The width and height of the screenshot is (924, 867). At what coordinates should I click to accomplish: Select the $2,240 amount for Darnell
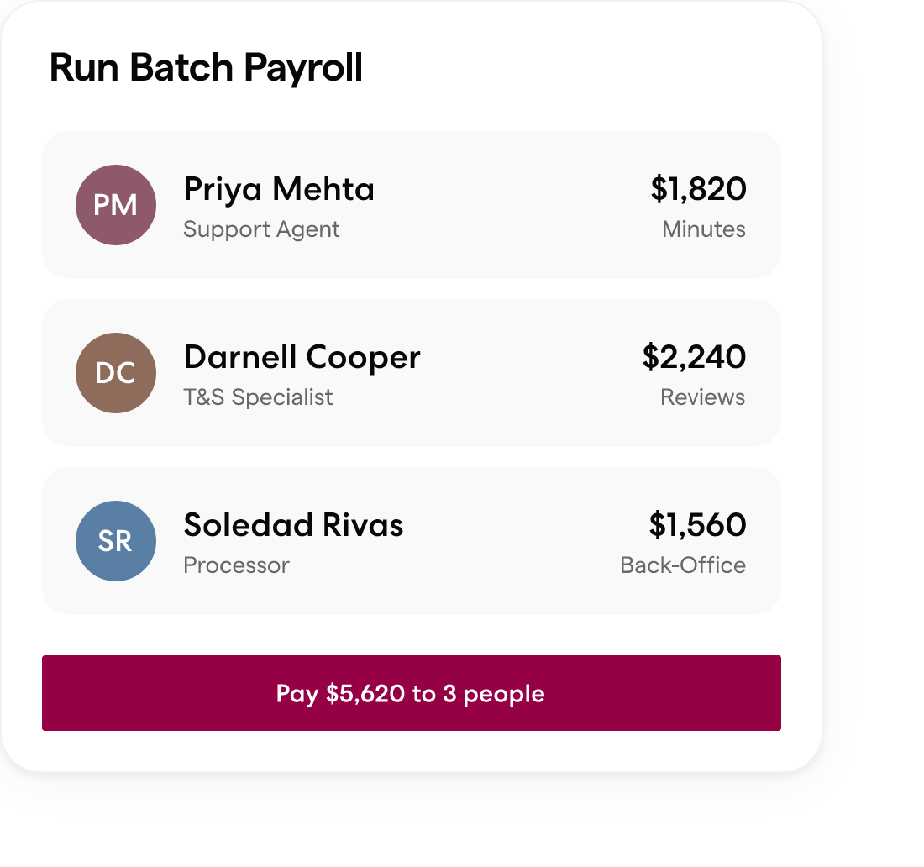[694, 357]
